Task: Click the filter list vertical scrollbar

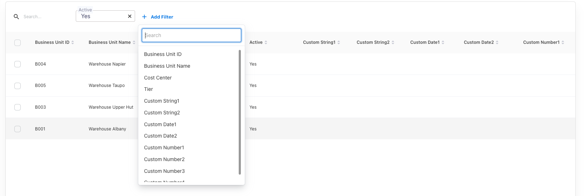Action: [239, 112]
